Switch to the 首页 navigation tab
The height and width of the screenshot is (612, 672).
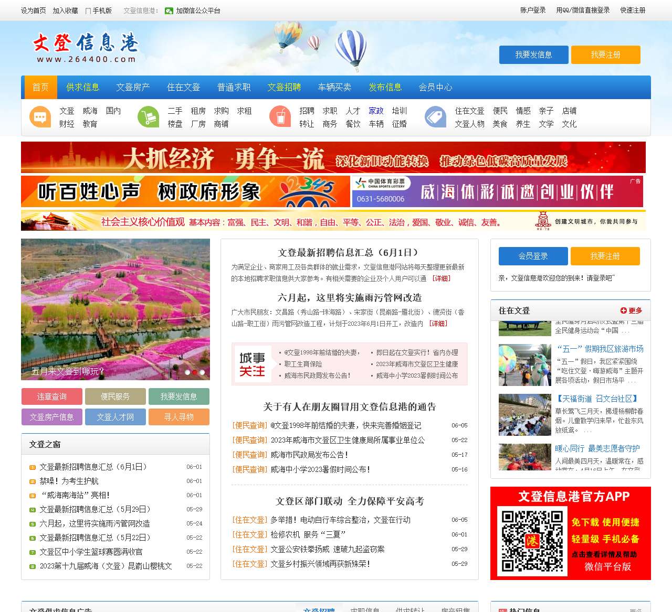click(40, 87)
